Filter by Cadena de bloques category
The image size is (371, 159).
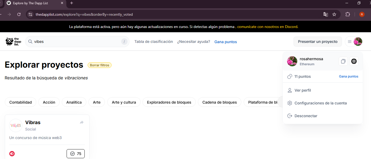pos(219,102)
